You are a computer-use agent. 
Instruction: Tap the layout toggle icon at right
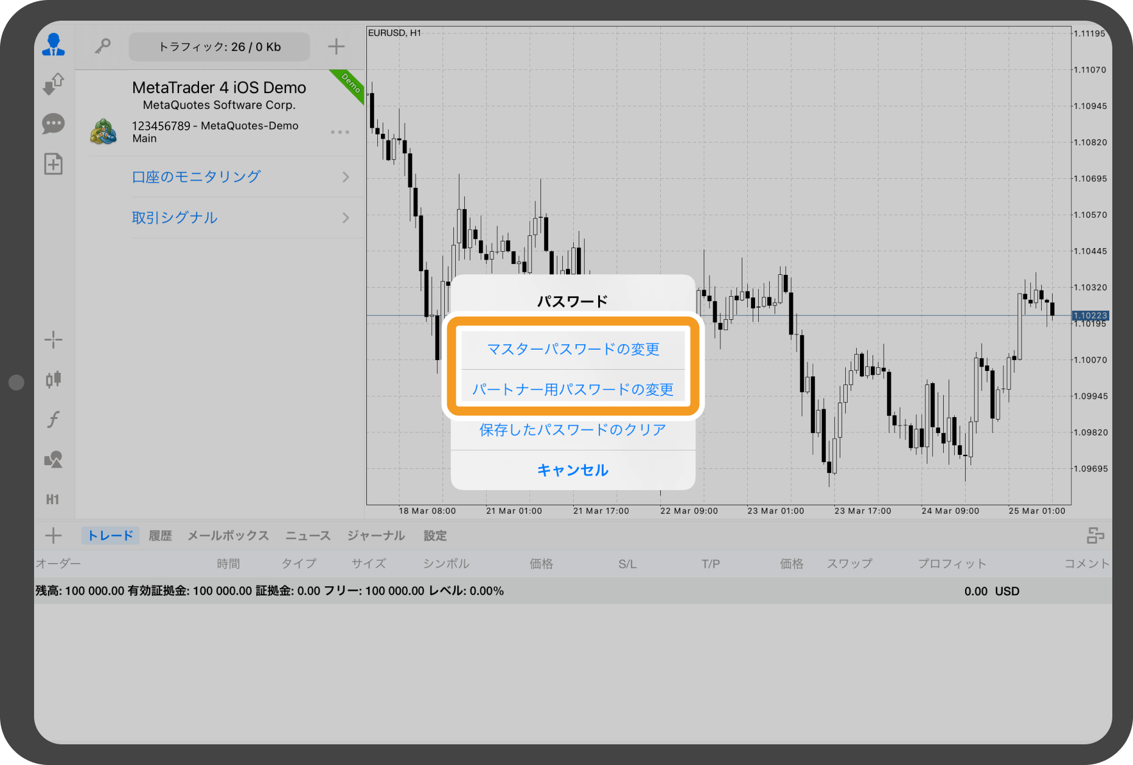1095,536
